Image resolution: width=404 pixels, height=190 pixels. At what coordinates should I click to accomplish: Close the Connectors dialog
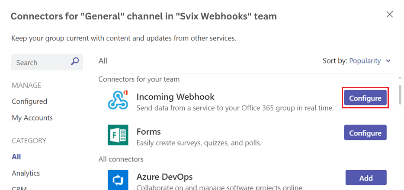pyautogui.click(x=390, y=15)
